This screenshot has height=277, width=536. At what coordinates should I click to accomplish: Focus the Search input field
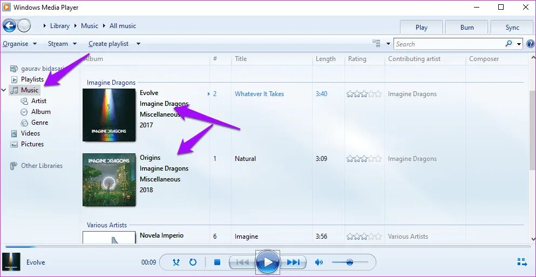(x=449, y=44)
